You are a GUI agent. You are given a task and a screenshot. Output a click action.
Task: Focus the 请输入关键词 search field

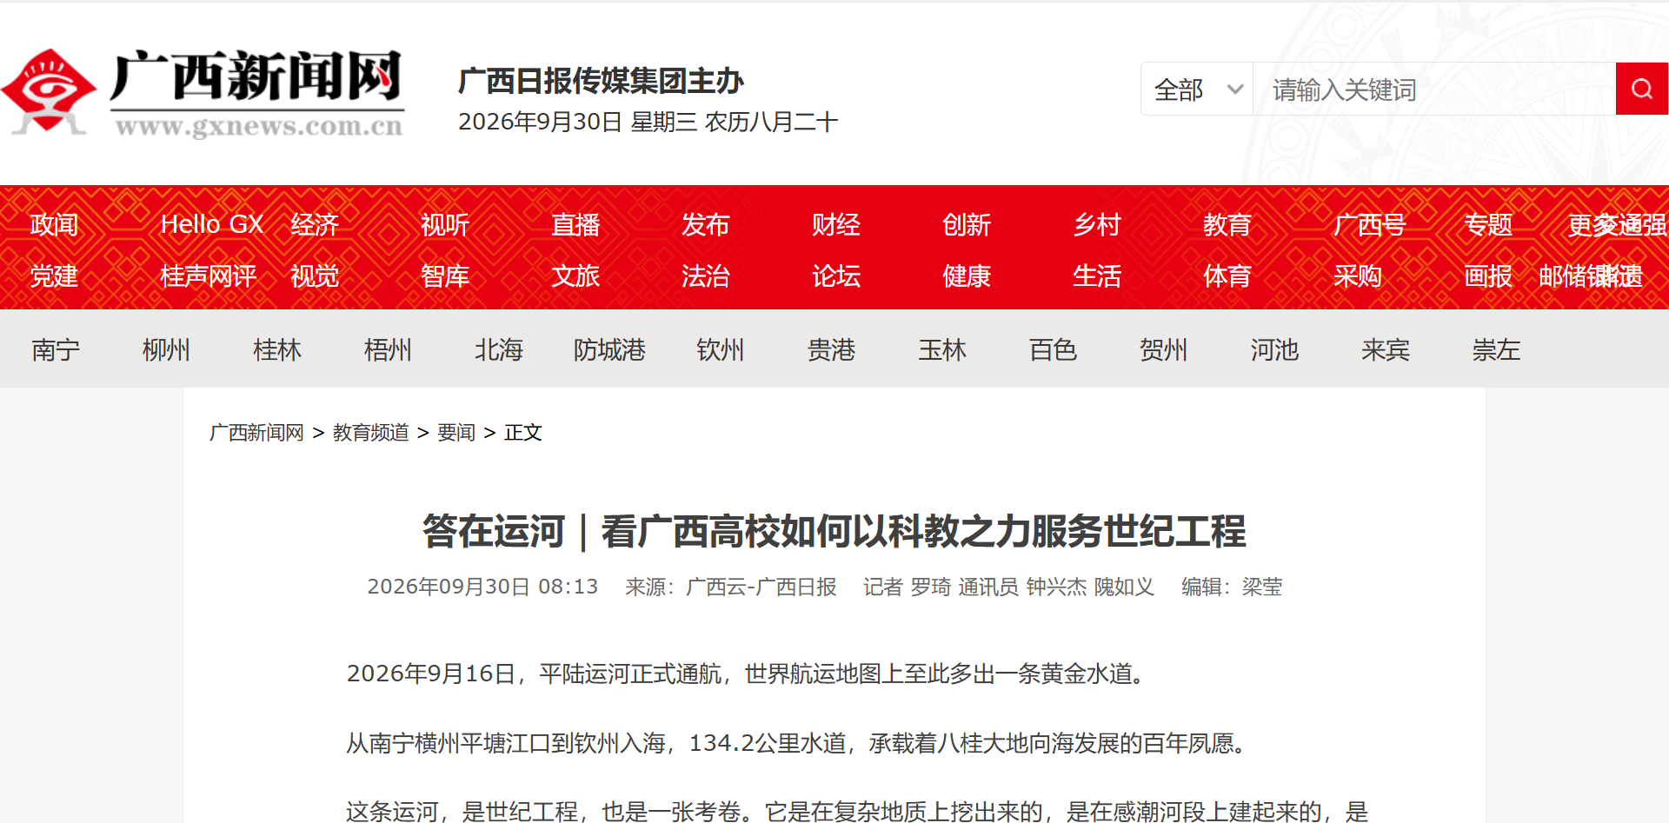[x=1434, y=89]
